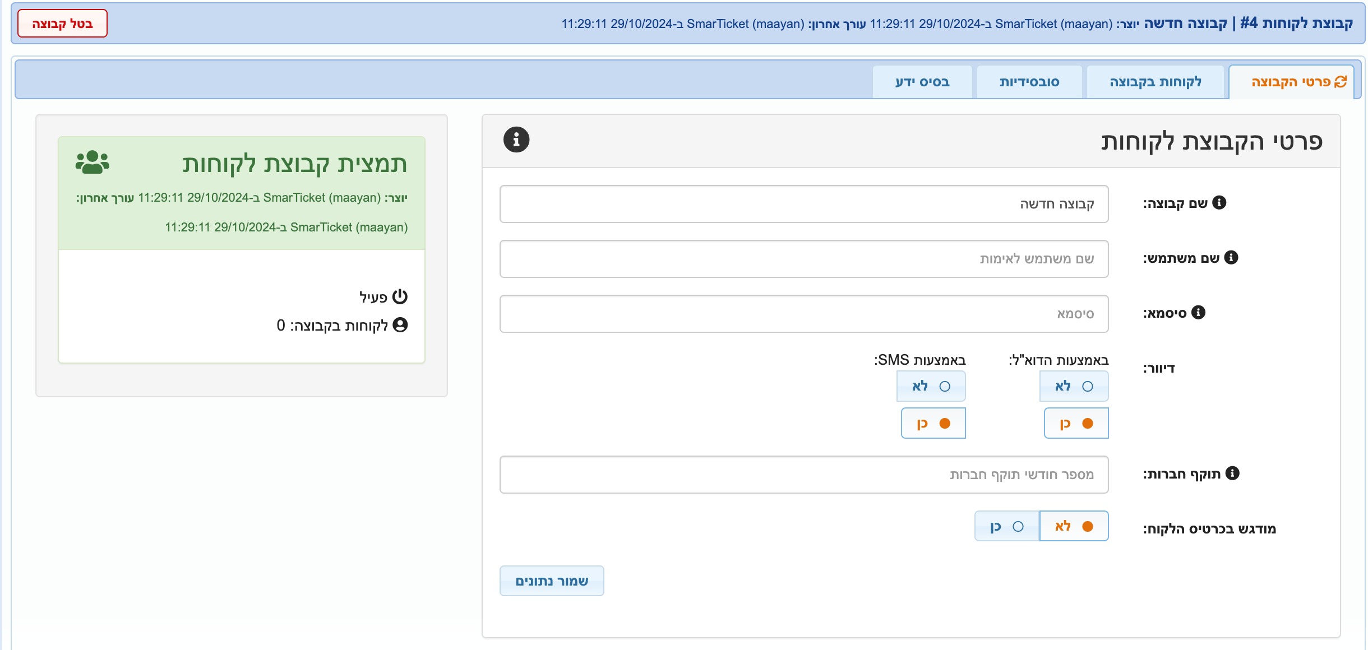Select לא for SMS notifications
The image size is (1368, 650).
[931, 386]
